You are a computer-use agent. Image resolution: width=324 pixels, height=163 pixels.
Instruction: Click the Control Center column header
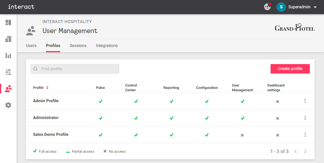tap(131, 88)
